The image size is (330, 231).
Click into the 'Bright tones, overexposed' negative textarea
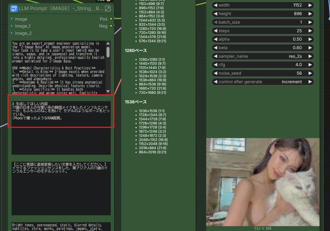pos(61,227)
